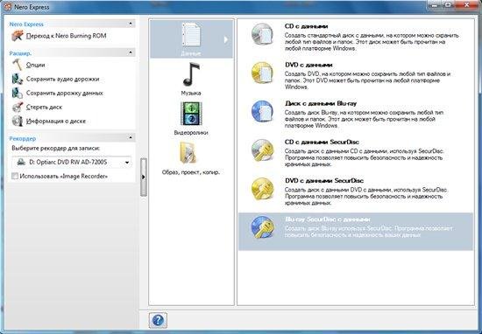Click the Рекордер section header text
Viewport: 482px width, 334px height.
click(23, 139)
